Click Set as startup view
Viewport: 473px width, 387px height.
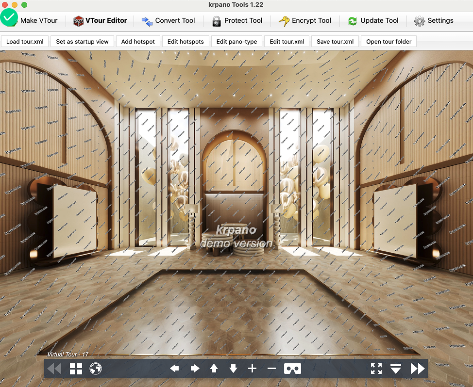(x=83, y=42)
